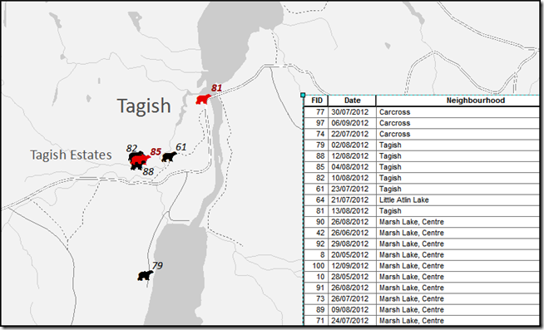The height and width of the screenshot is (330, 544).
Task: Click the Date column header
Action: 352,101
